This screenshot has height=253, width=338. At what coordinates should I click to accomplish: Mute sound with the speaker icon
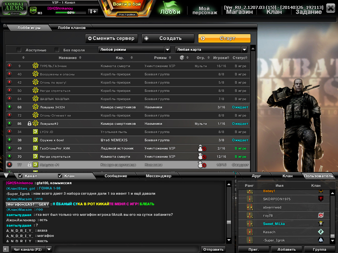[6, 249]
